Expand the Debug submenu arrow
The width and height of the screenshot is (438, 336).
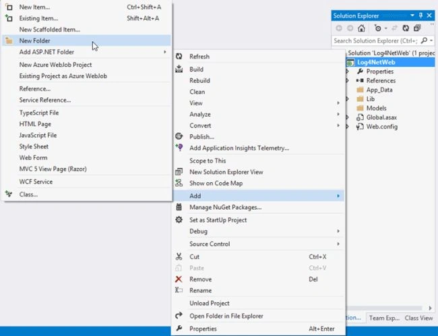(x=338, y=231)
